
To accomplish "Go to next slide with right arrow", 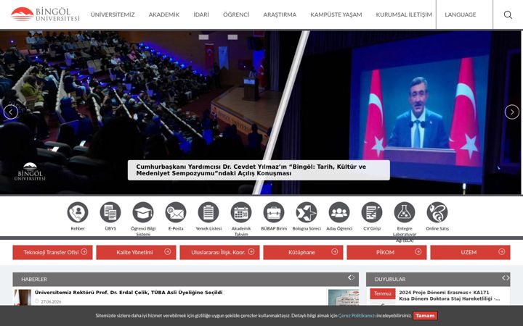I will 512,112.
